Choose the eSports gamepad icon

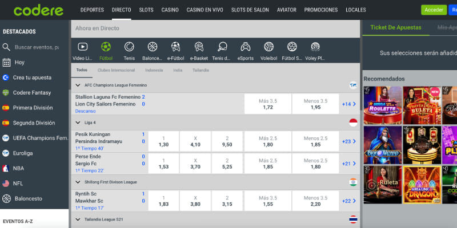click(245, 47)
